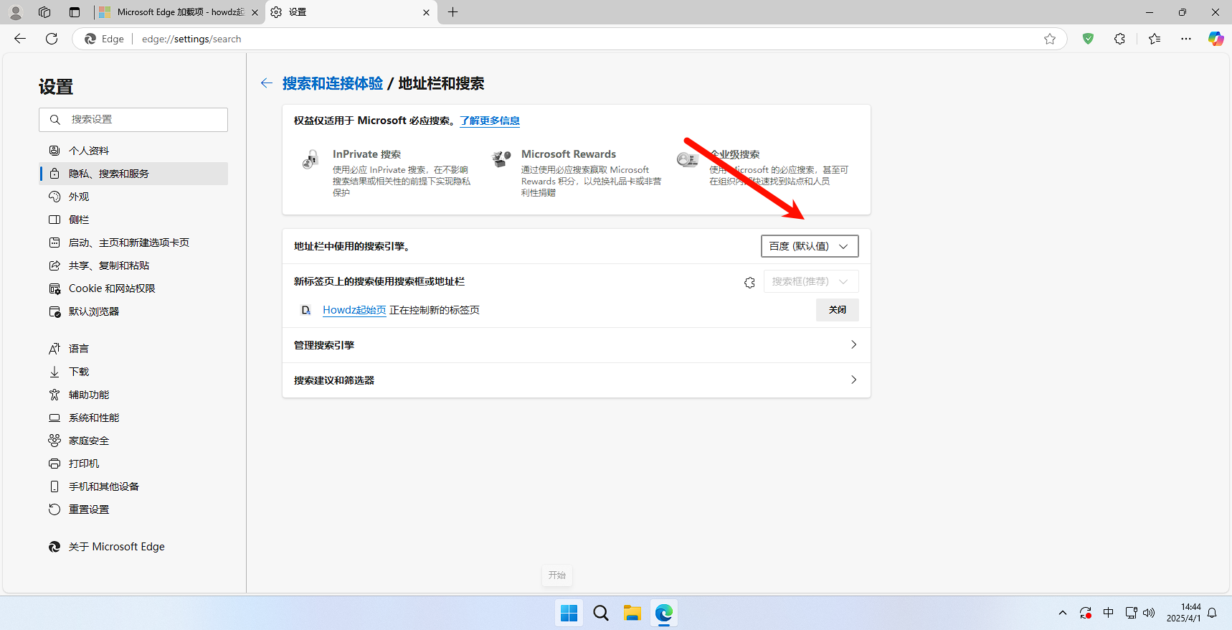Refresh the page with reload icon
1232x630 pixels.
coord(52,39)
